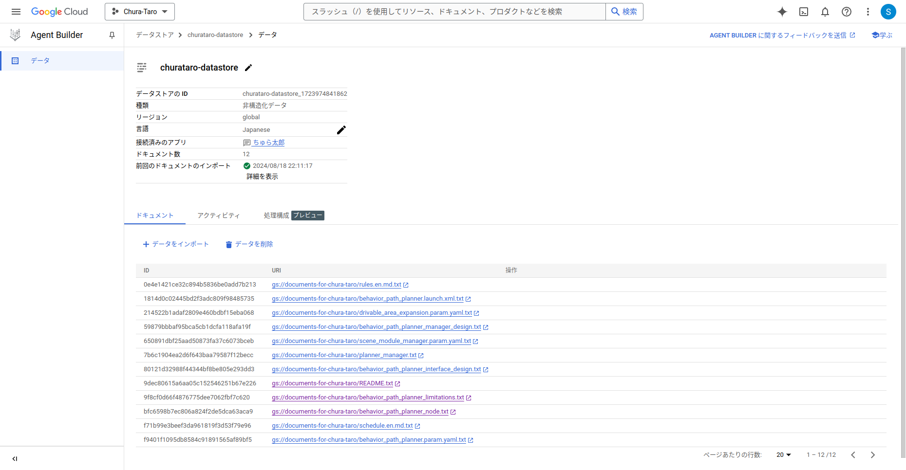Screen dimensions: 906x470
Task: Open behavior_path_planner.launch.xml.txt URI link
Action: (x=368, y=299)
